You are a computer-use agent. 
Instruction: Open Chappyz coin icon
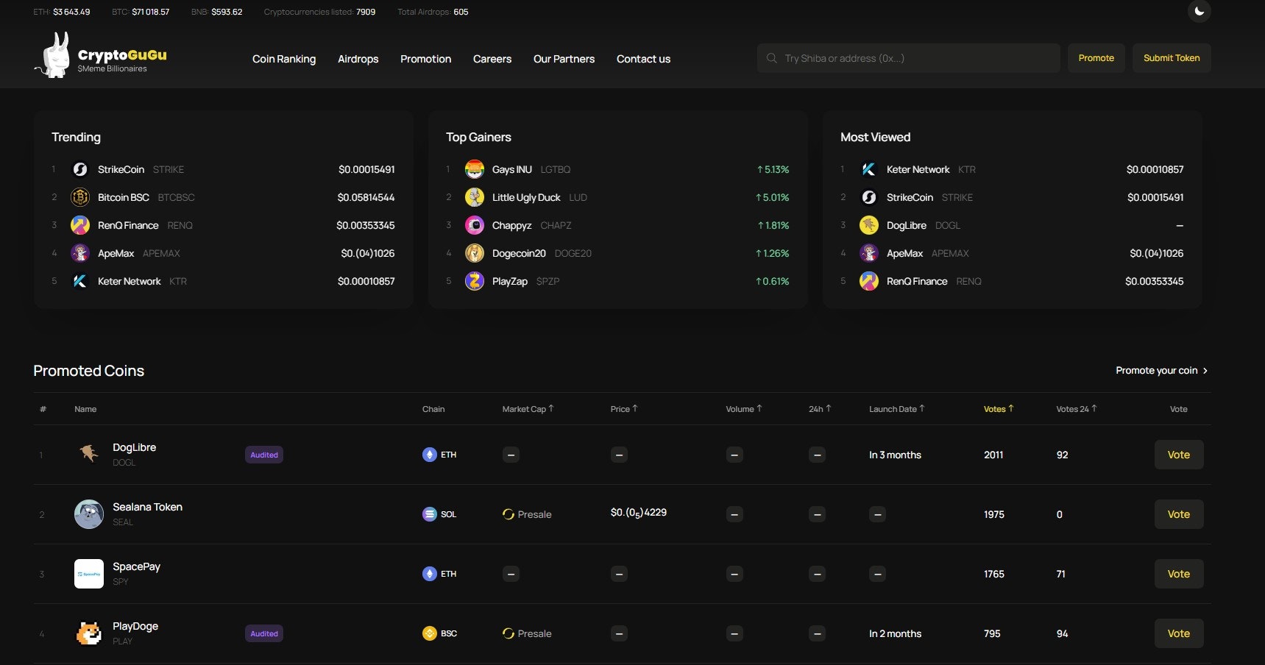tap(475, 225)
